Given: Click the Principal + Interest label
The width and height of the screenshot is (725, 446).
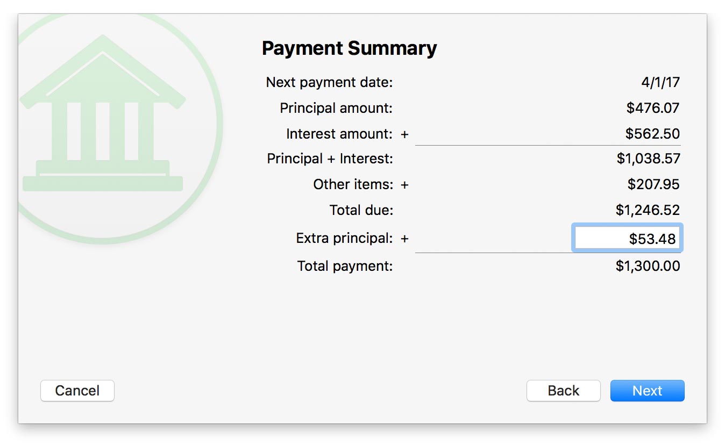Looking at the screenshot, I should click(x=330, y=159).
